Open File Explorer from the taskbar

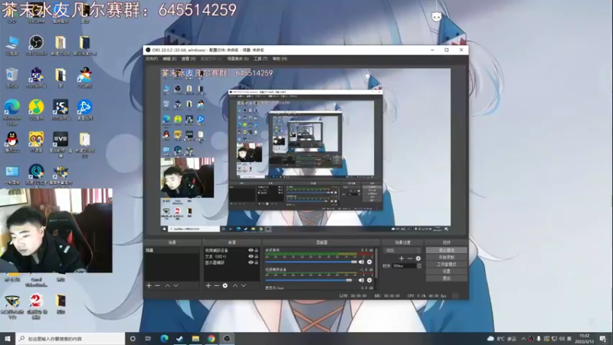(195, 338)
